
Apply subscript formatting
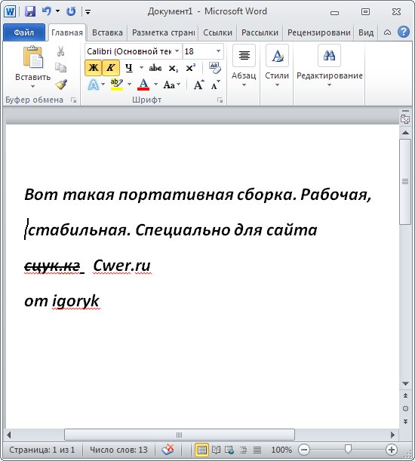coord(174,68)
